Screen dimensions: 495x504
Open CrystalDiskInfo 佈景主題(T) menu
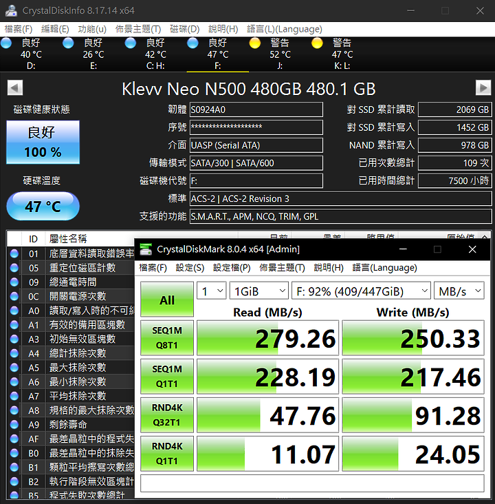138,29
